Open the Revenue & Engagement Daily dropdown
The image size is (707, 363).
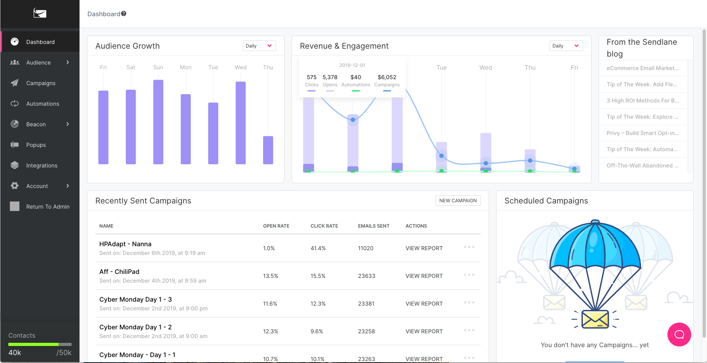566,46
